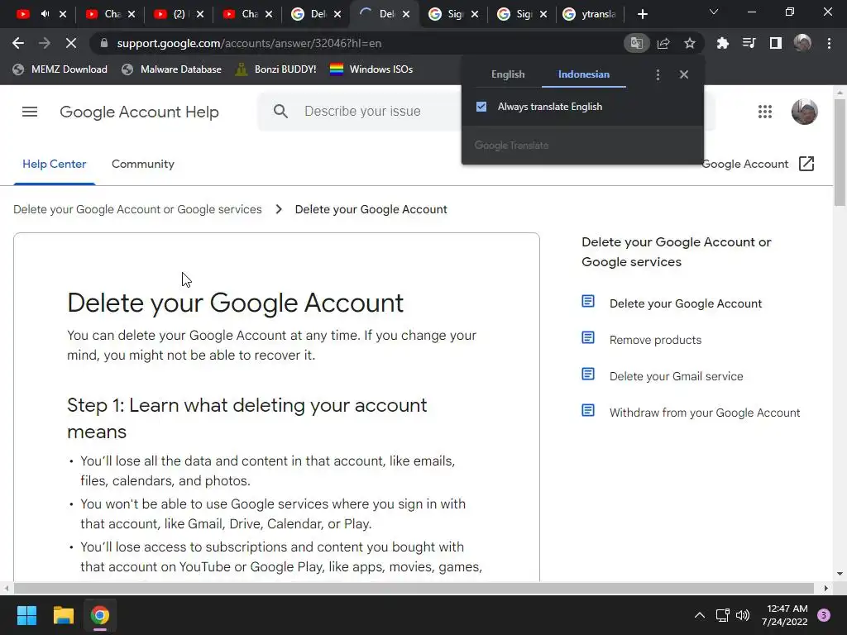This screenshot has height=635, width=847.
Task: Stop the page loading with X button
Action: coord(71,43)
